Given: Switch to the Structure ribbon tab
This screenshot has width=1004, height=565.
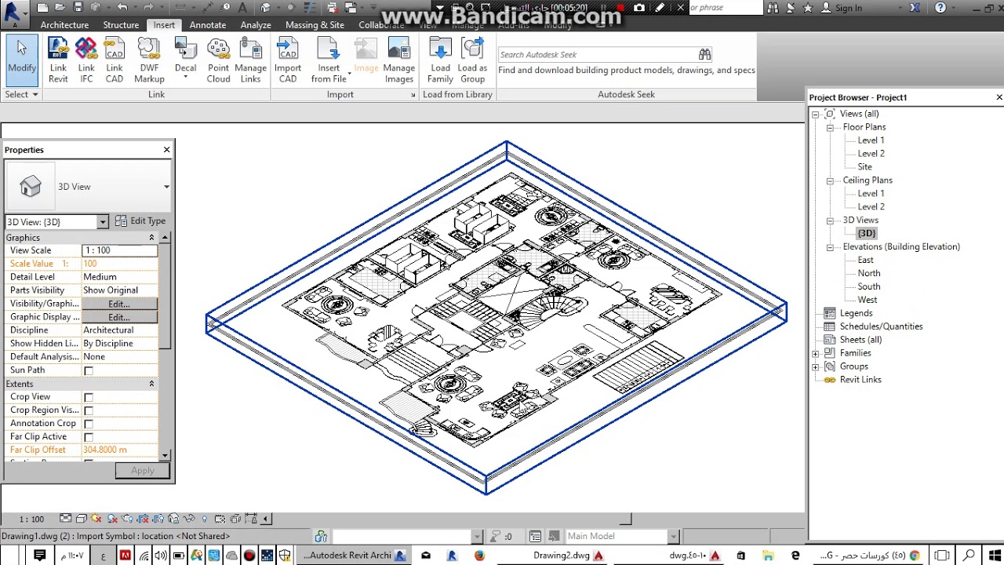Looking at the screenshot, I should click(121, 25).
